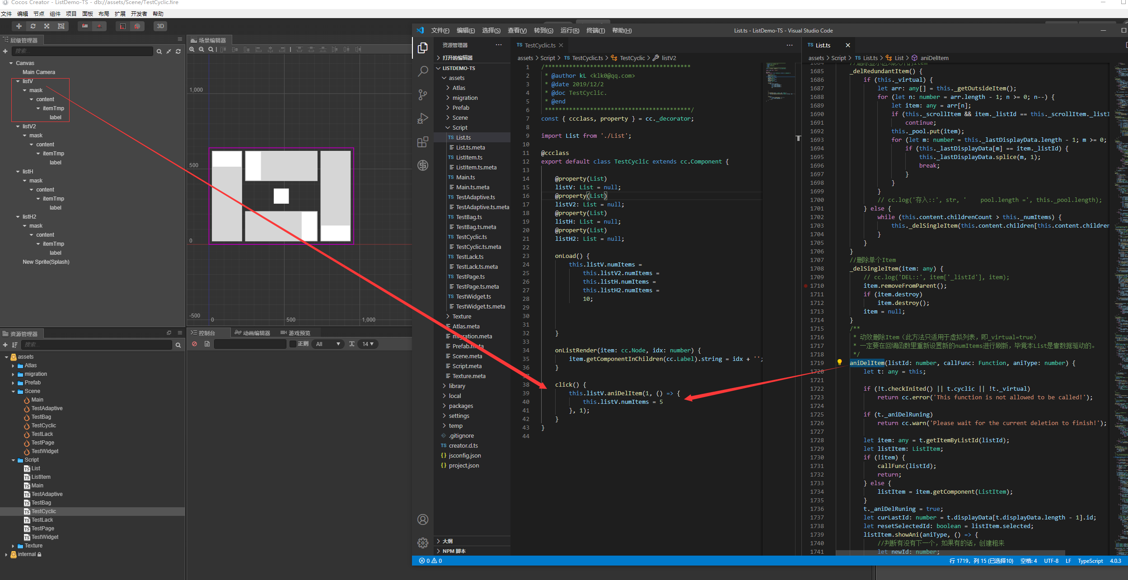The width and height of the screenshot is (1128, 580).
Task: Open VS Code Manage gear icon
Action: pyautogui.click(x=423, y=543)
